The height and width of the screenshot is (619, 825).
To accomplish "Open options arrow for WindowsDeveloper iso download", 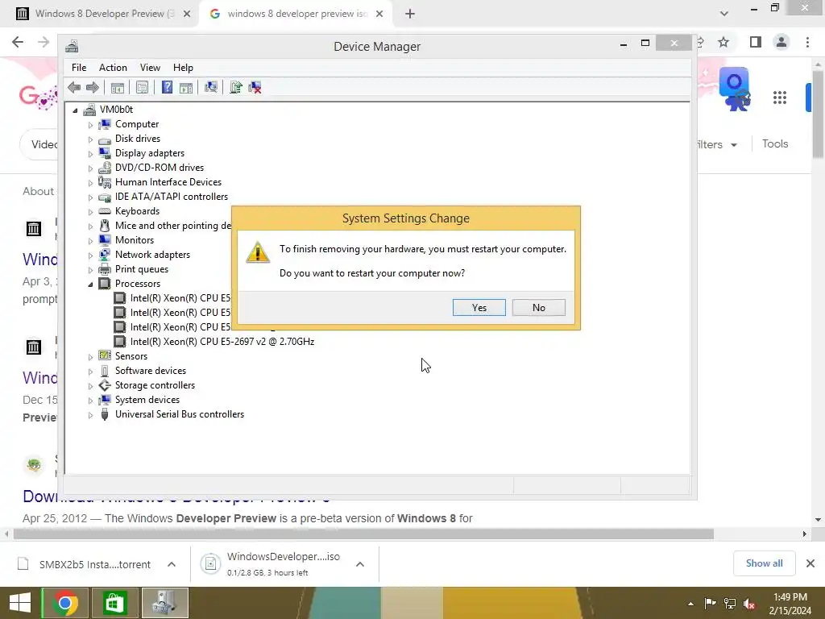I will click(x=360, y=564).
